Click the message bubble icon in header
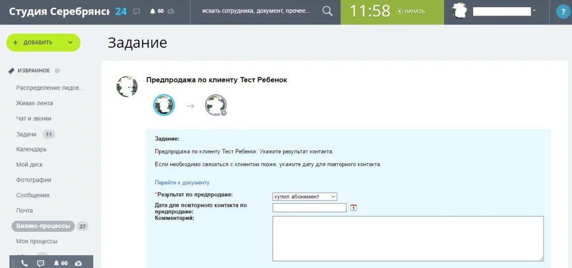The width and height of the screenshot is (572, 268). click(x=136, y=12)
